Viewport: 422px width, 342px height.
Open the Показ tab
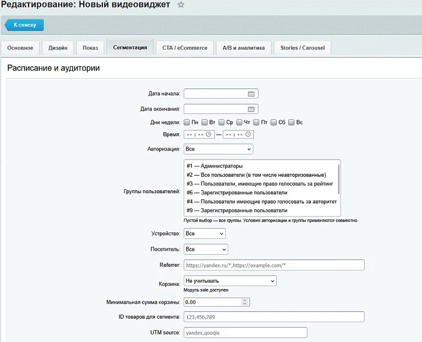point(90,48)
